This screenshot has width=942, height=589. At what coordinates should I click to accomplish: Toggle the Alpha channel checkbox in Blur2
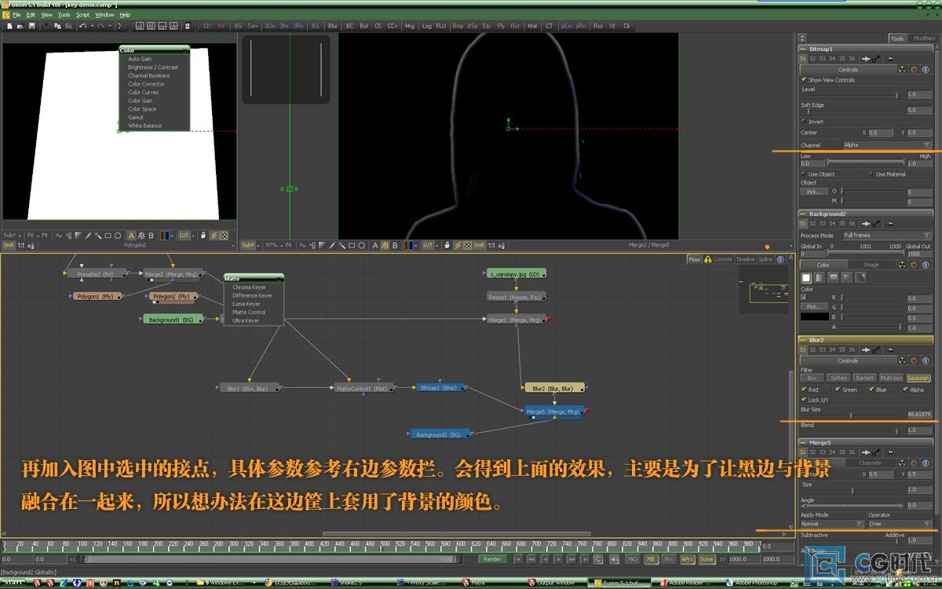tap(905, 390)
